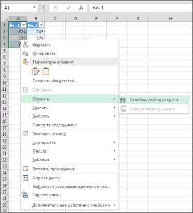Open the Кв. 1 filter dropdown
Screen dimensions: 193x213
click(x=24, y=25)
